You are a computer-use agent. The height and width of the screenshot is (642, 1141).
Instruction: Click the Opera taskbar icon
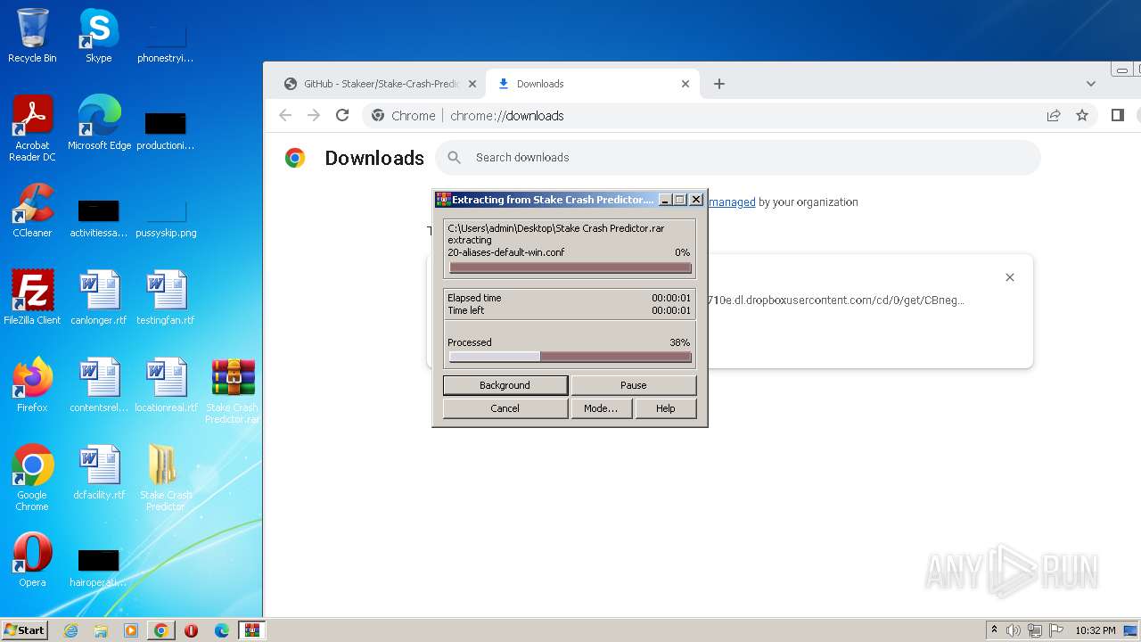click(191, 630)
